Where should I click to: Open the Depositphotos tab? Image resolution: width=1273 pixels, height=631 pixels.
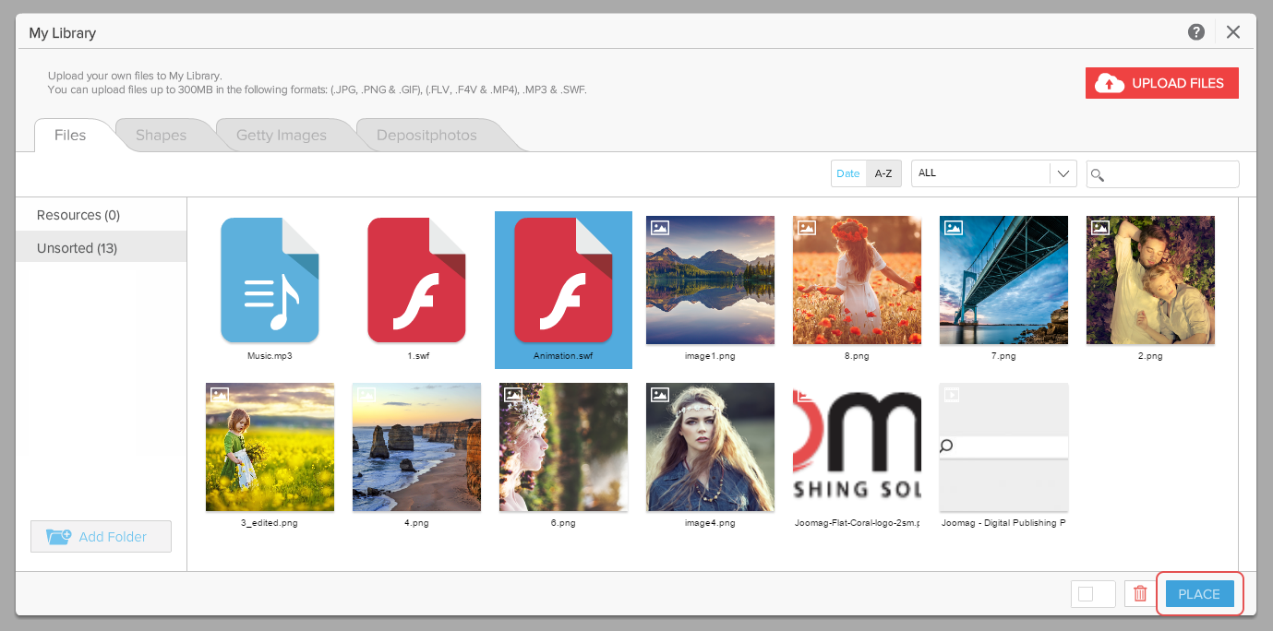[x=426, y=136]
